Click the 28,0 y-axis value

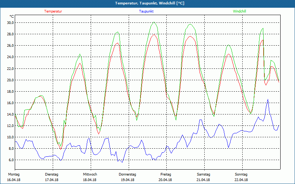click(10, 34)
